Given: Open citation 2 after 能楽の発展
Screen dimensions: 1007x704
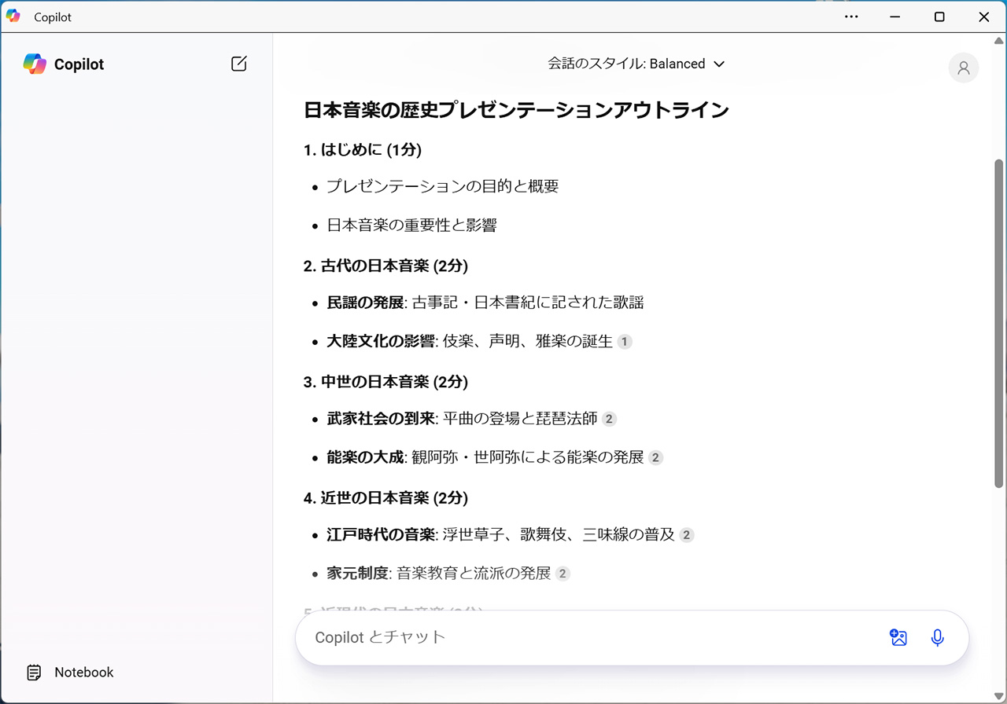Looking at the screenshot, I should pyautogui.click(x=655, y=457).
